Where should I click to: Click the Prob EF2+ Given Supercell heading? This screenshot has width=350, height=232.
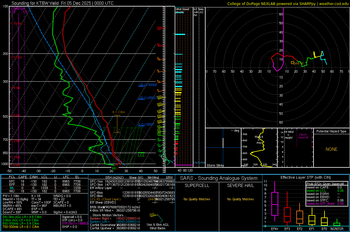pos(325,184)
